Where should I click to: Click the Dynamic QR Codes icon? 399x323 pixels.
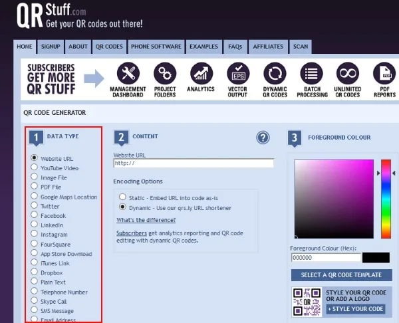[274, 74]
